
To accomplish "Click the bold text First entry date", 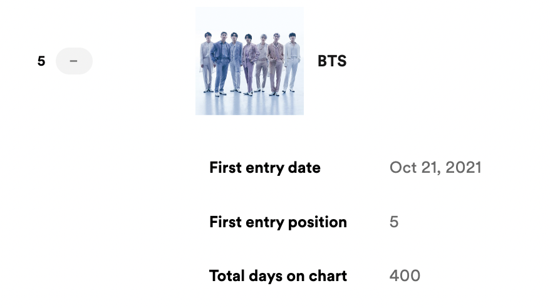I will (264, 168).
